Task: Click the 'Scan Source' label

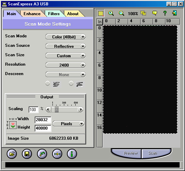Action: coord(17,45)
